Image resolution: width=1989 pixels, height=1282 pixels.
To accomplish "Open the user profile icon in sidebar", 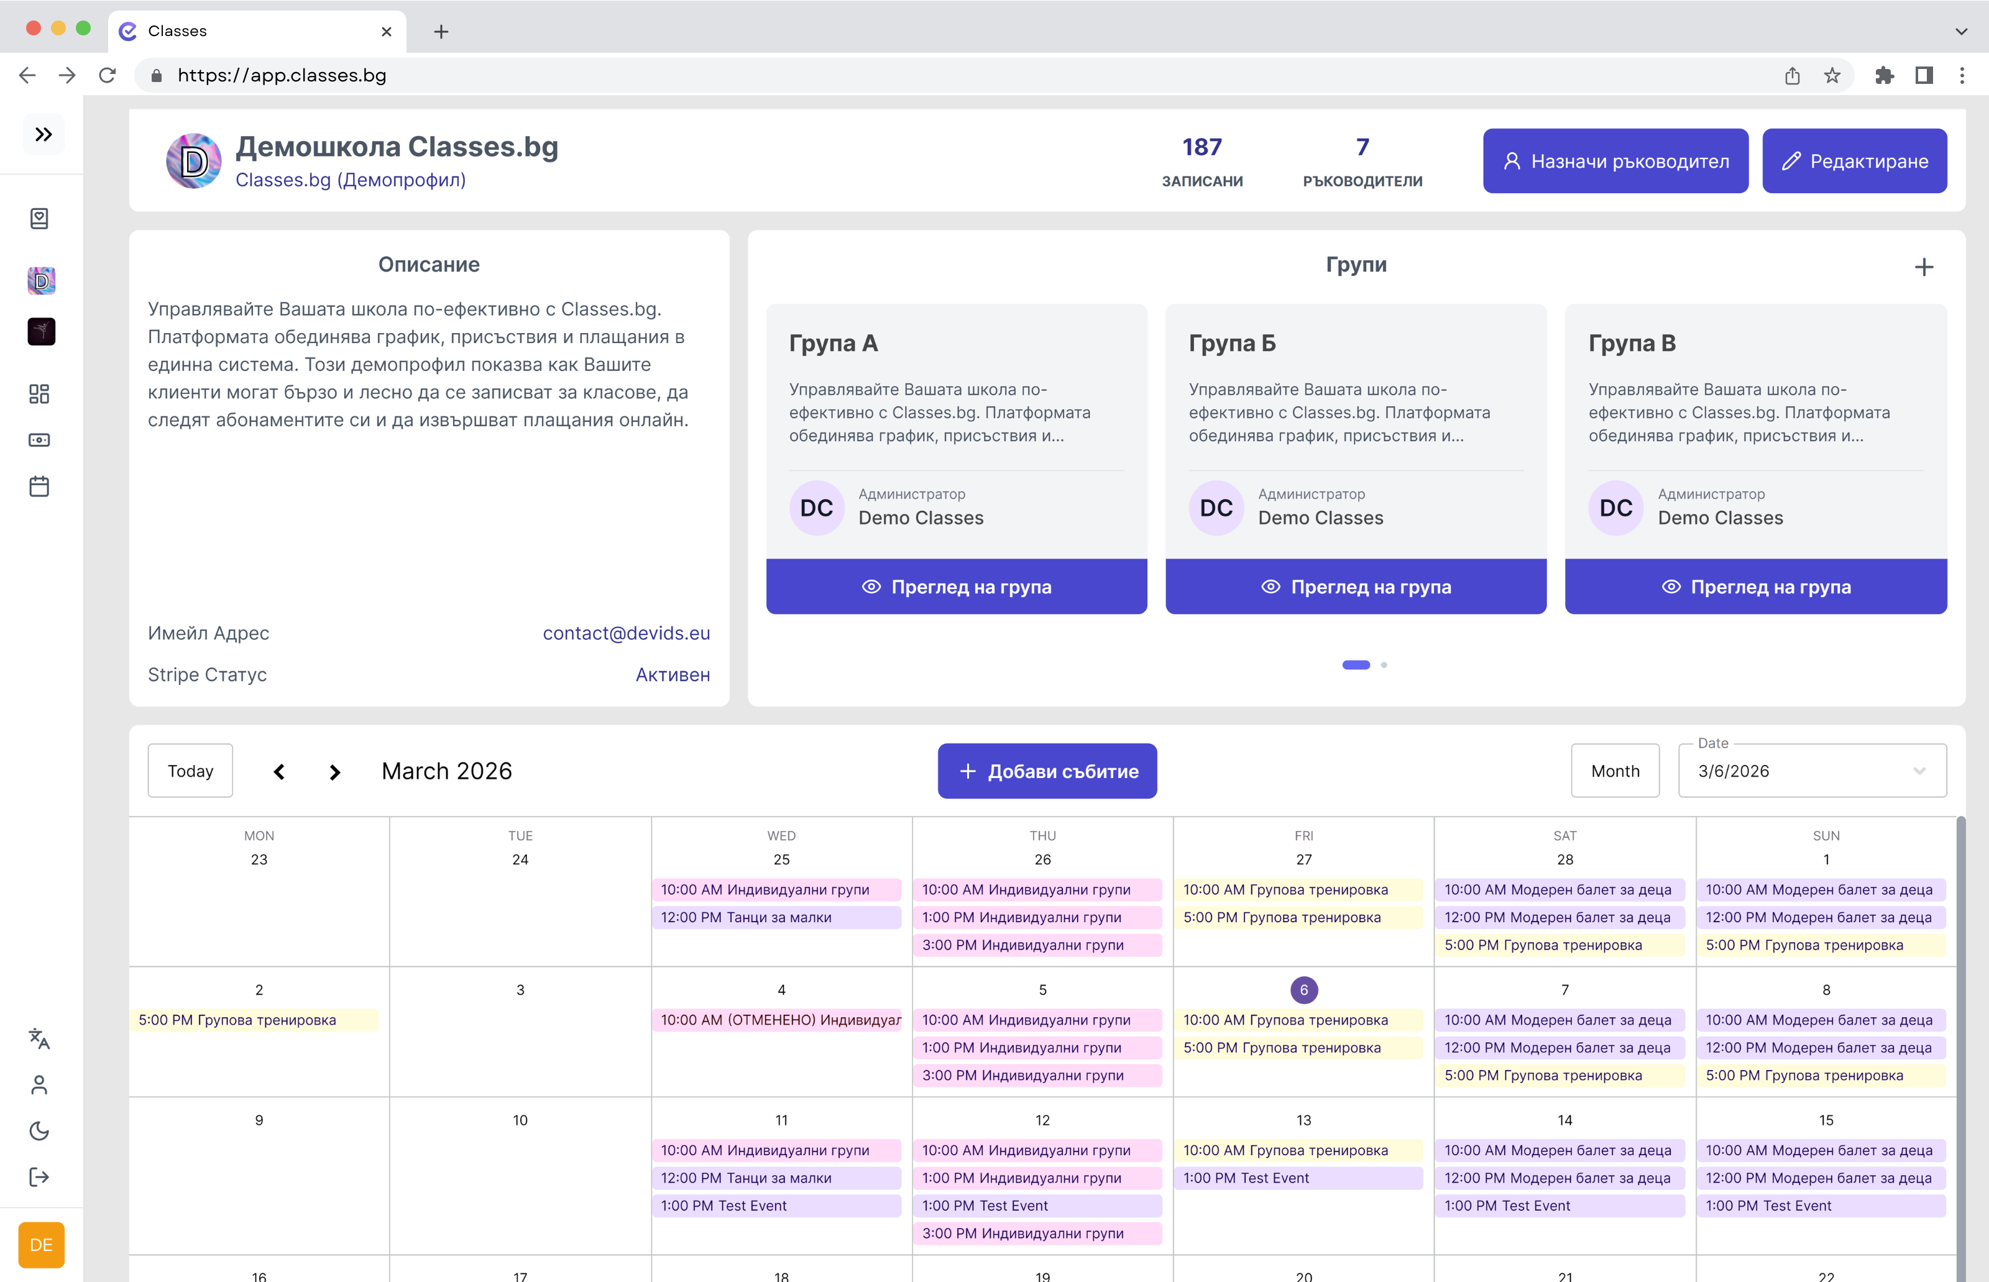I will click(39, 1085).
